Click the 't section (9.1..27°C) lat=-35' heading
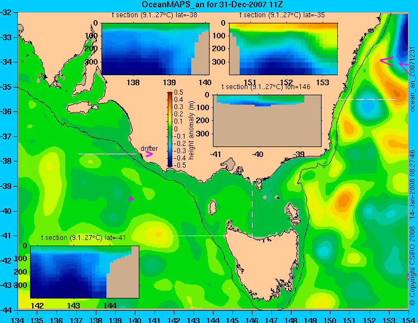 coord(283,15)
